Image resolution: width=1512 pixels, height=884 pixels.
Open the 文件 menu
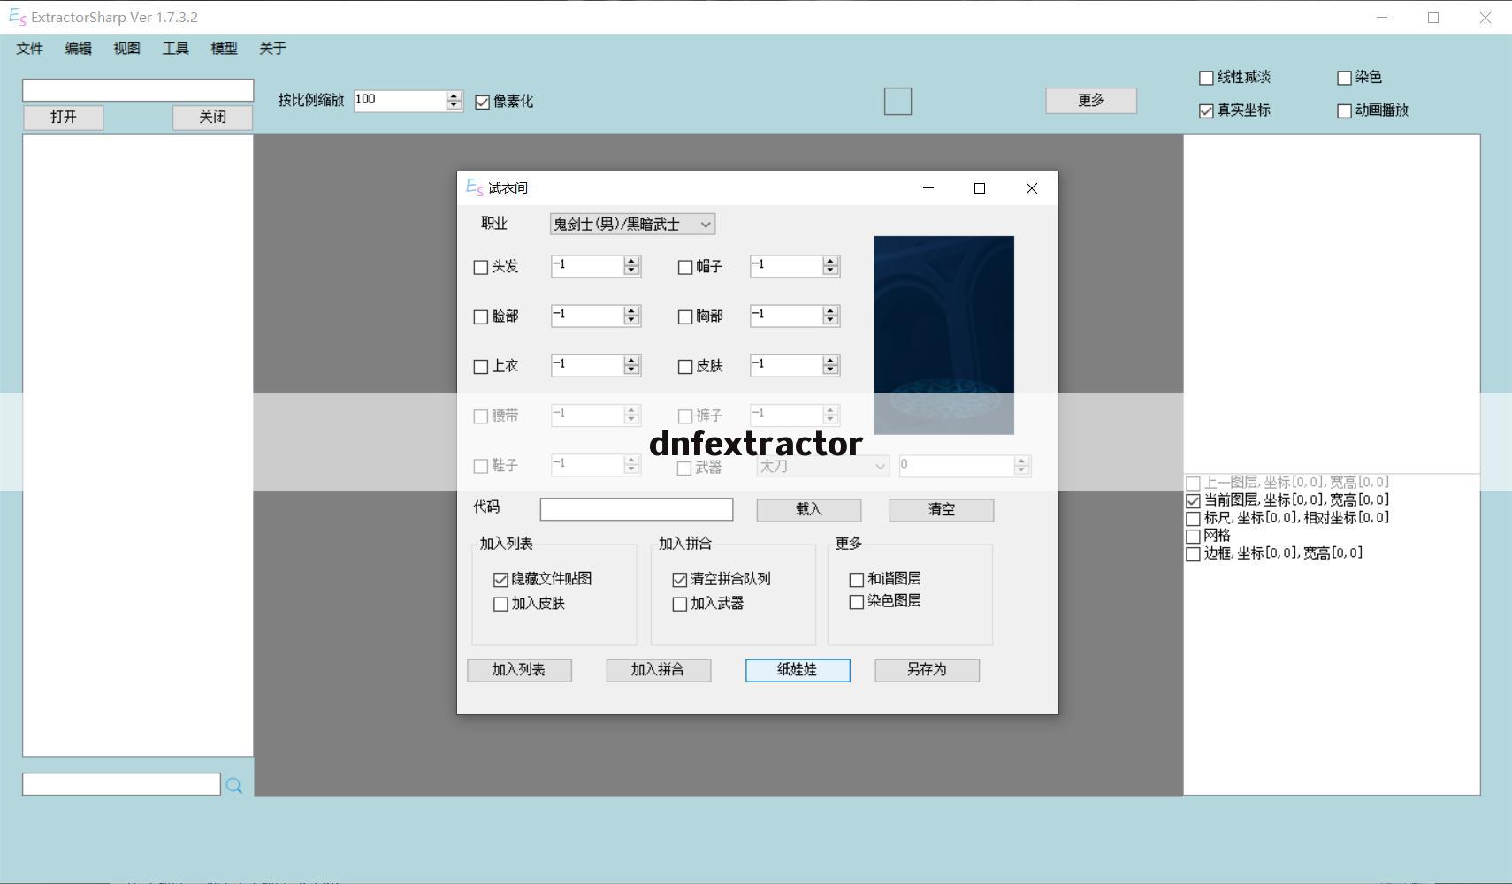[x=29, y=49]
